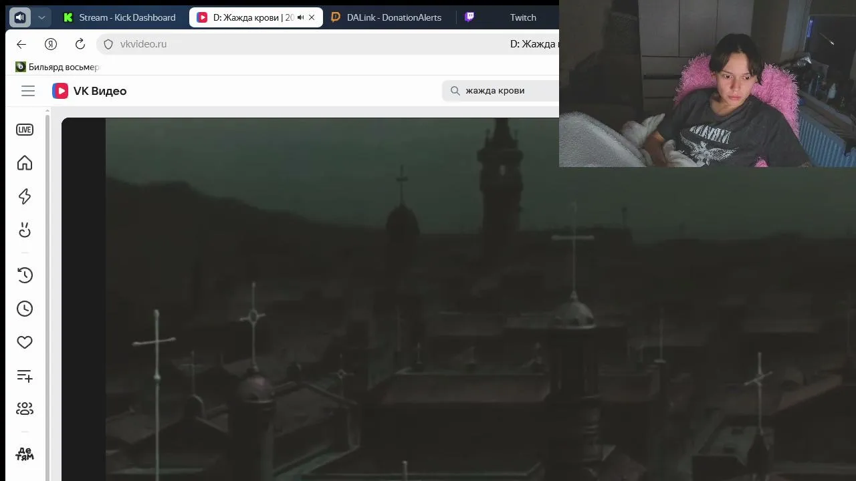Click the search field containing 'жажда крови'
This screenshot has width=856, height=481.
point(500,91)
